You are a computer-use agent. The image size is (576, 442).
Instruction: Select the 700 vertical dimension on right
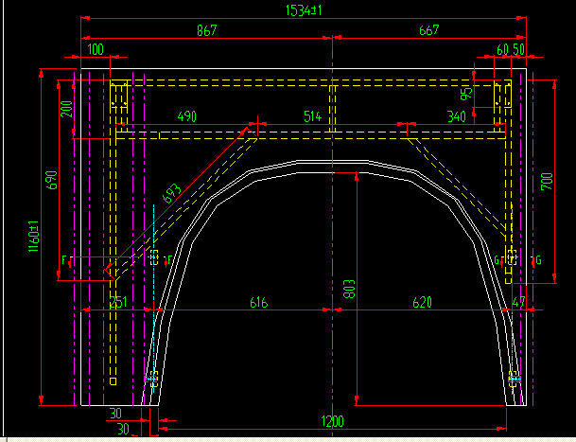[546, 182]
